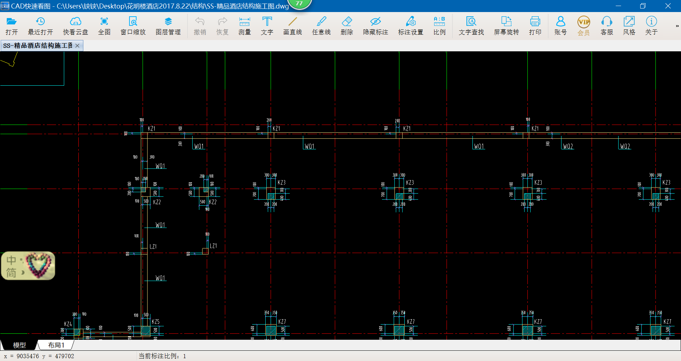Select the 任意线 freehand line tool
Image resolution: width=681 pixels, height=361 pixels.
[x=321, y=26]
